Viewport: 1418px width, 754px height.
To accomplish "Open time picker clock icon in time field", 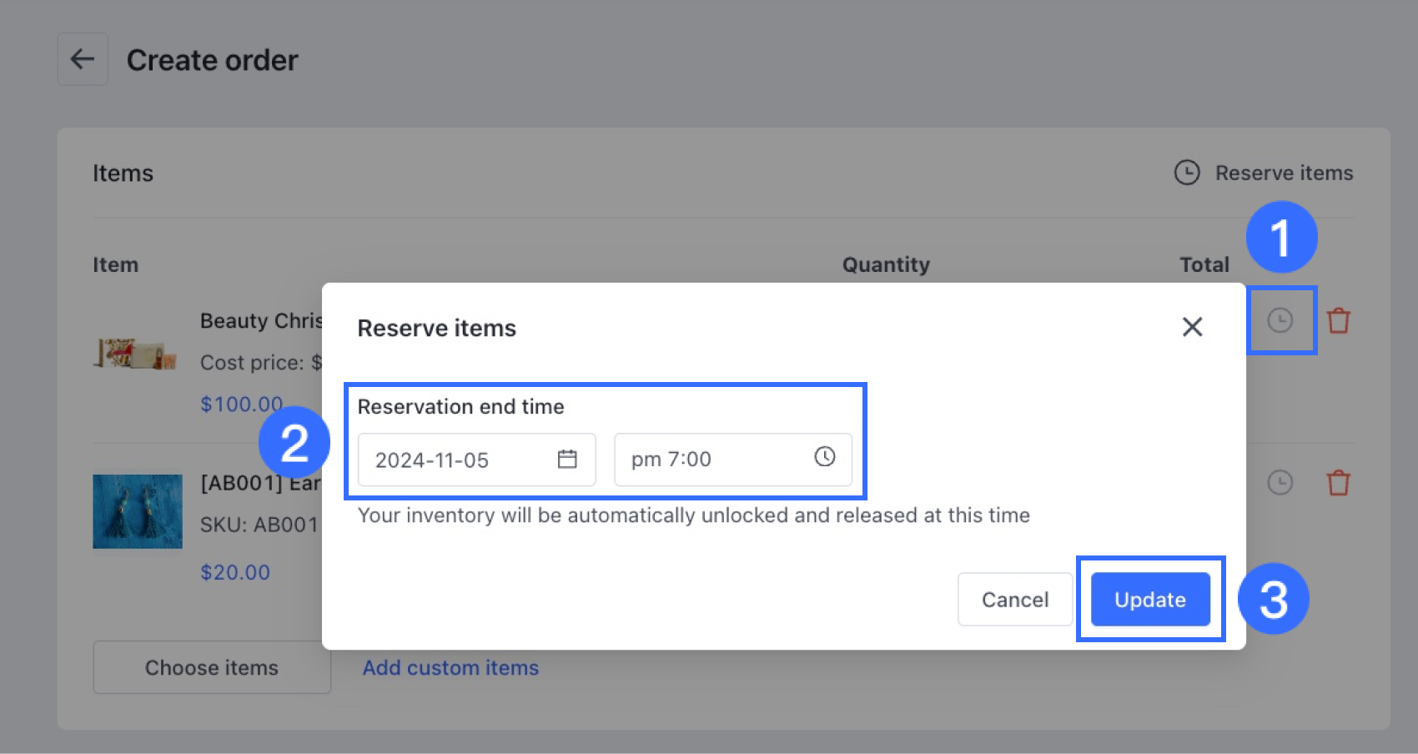I will tap(824, 456).
